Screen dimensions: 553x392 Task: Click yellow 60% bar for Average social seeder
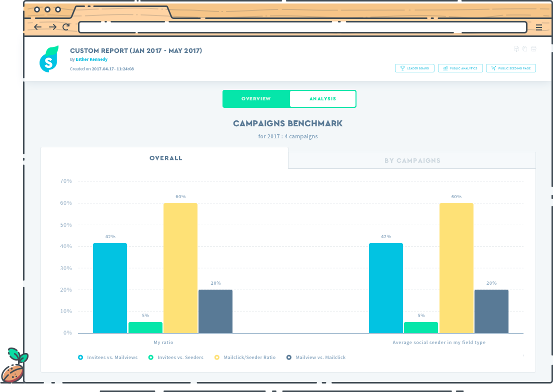[x=456, y=268]
